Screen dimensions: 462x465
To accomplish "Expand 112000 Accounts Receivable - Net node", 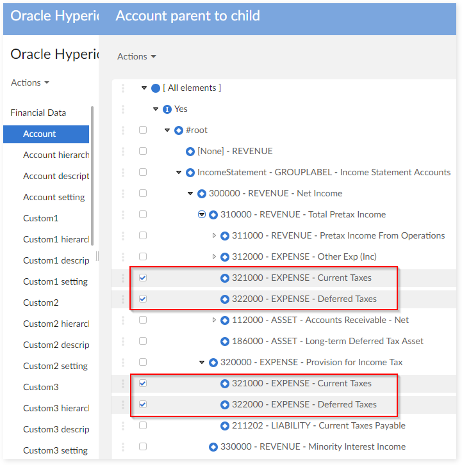I will pyautogui.click(x=215, y=320).
